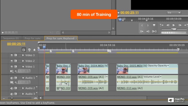Image resolution: width=188 pixels, height=106 pixels.
Task: Hide Video 1 track output
Action: [12, 67]
